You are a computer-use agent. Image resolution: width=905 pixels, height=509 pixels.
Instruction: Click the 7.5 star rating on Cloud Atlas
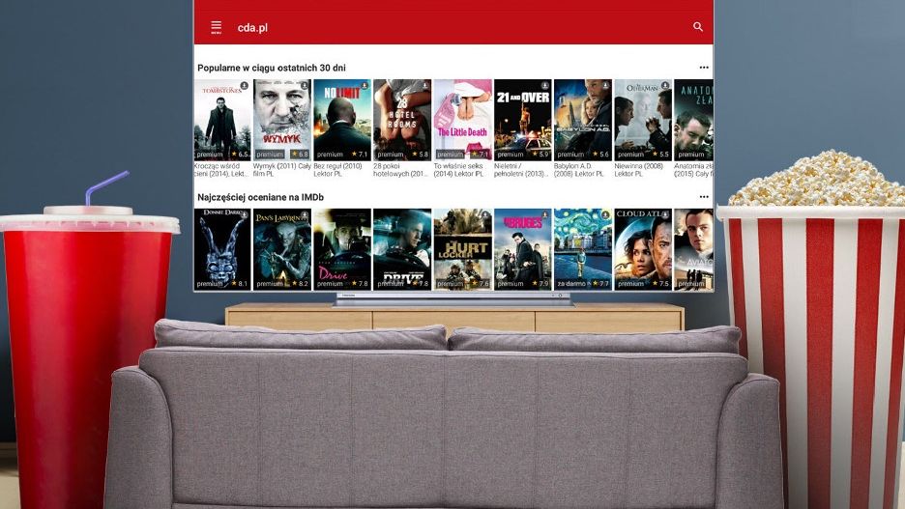click(660, 284)
